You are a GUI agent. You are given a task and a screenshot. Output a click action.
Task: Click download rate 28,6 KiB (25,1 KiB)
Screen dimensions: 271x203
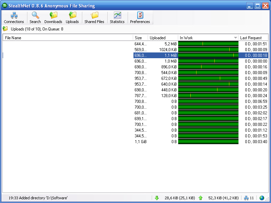pyautogui.click(x=180, y=198)
